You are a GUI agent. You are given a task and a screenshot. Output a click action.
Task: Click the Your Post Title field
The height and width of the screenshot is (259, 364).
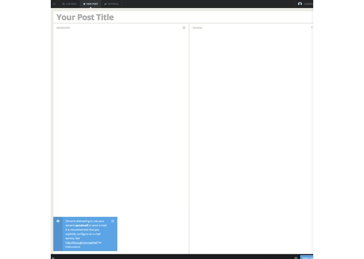click(183, 17)
